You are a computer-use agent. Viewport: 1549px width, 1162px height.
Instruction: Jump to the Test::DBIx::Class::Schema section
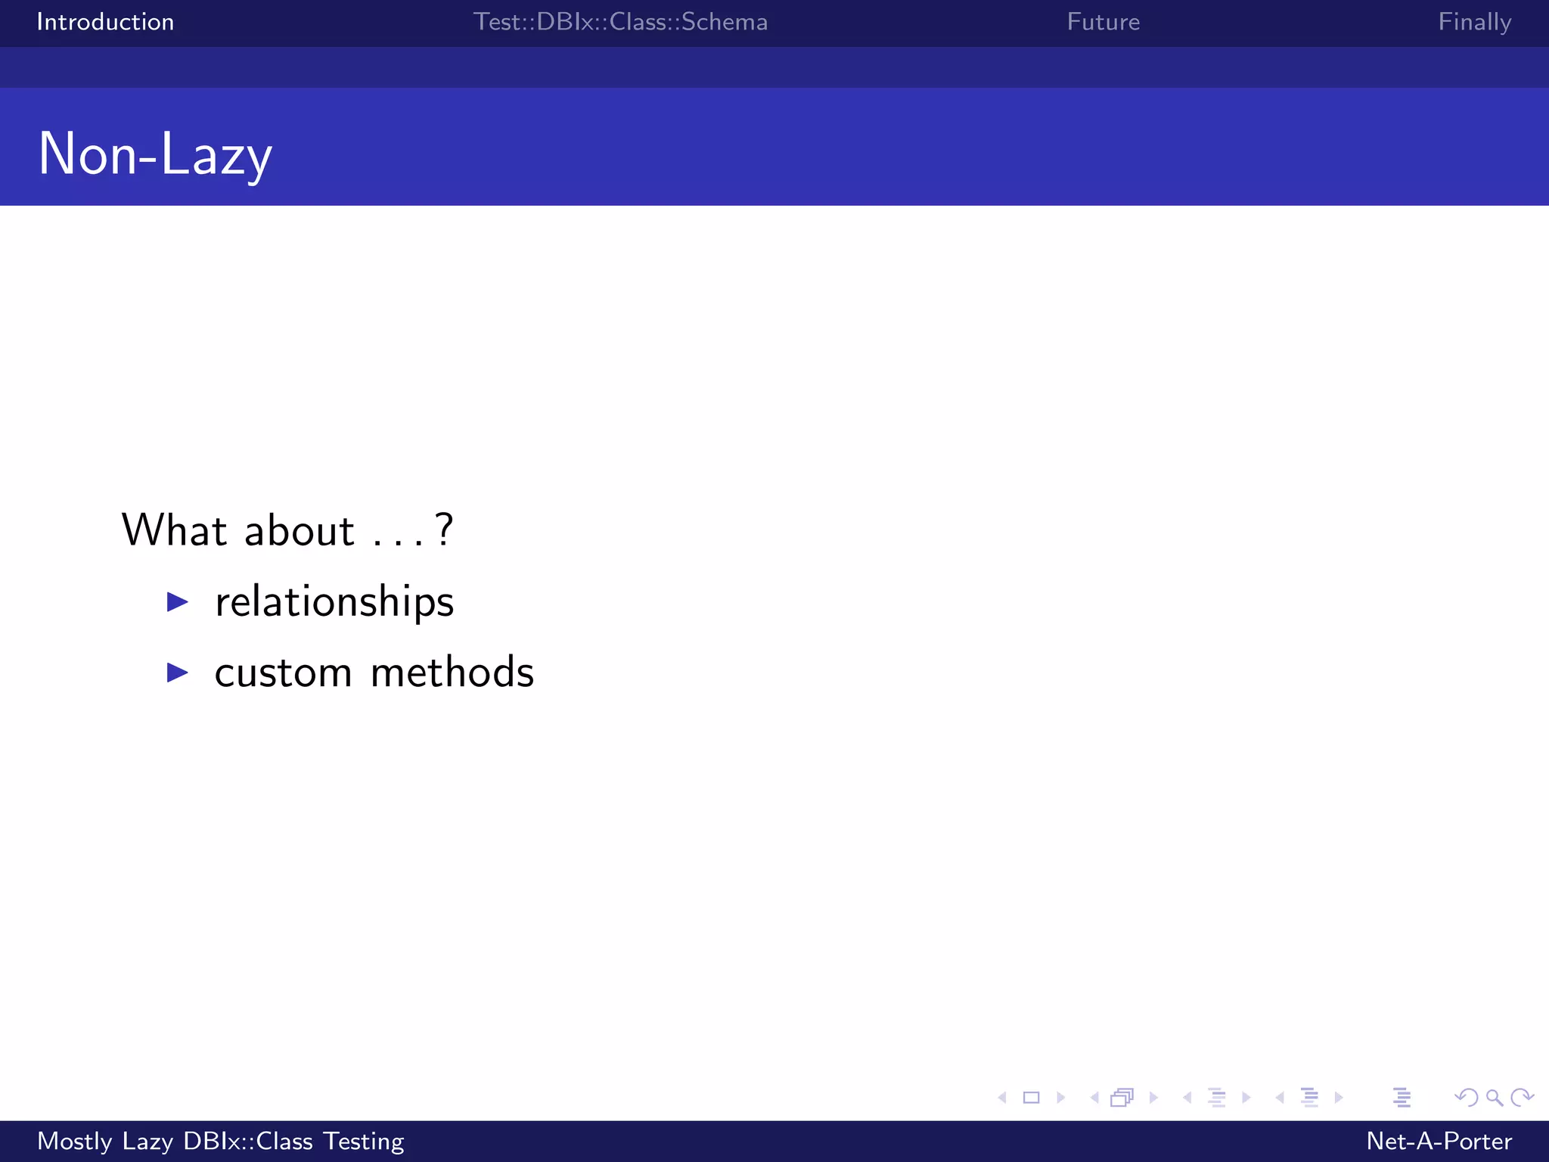point(620,22)
